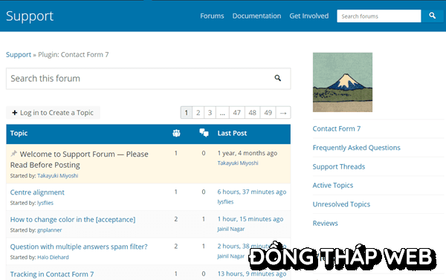The width and height of the screenshot is (446, 280).
Task: Open Unresolved Topics sidebar link
Action: tap(341, 204)
